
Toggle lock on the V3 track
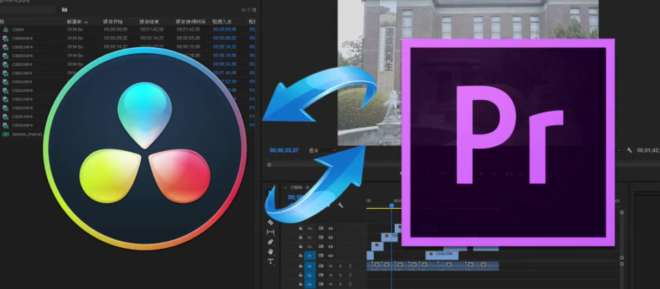[x=300, y=237]
